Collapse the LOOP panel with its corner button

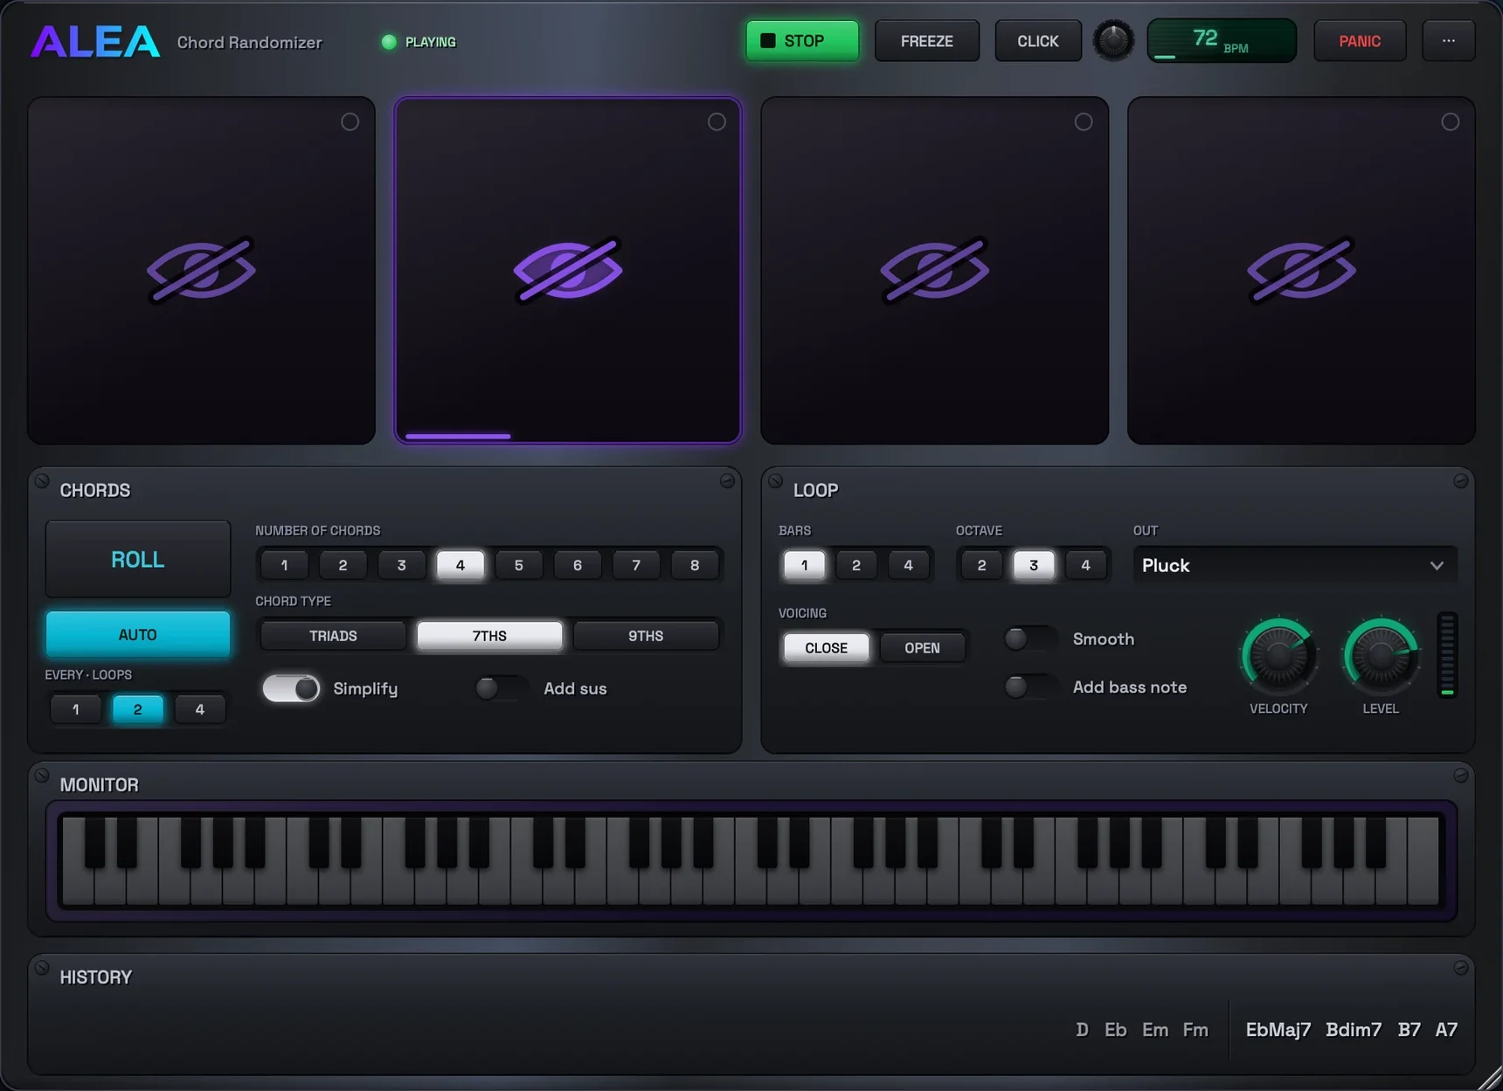[x=1461, y=481]
